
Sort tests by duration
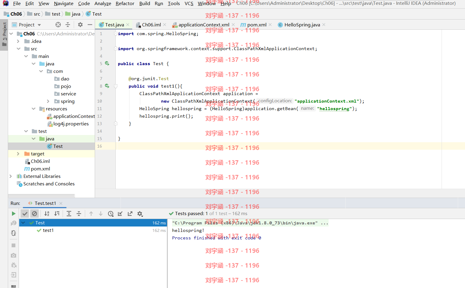click(57, 214)
